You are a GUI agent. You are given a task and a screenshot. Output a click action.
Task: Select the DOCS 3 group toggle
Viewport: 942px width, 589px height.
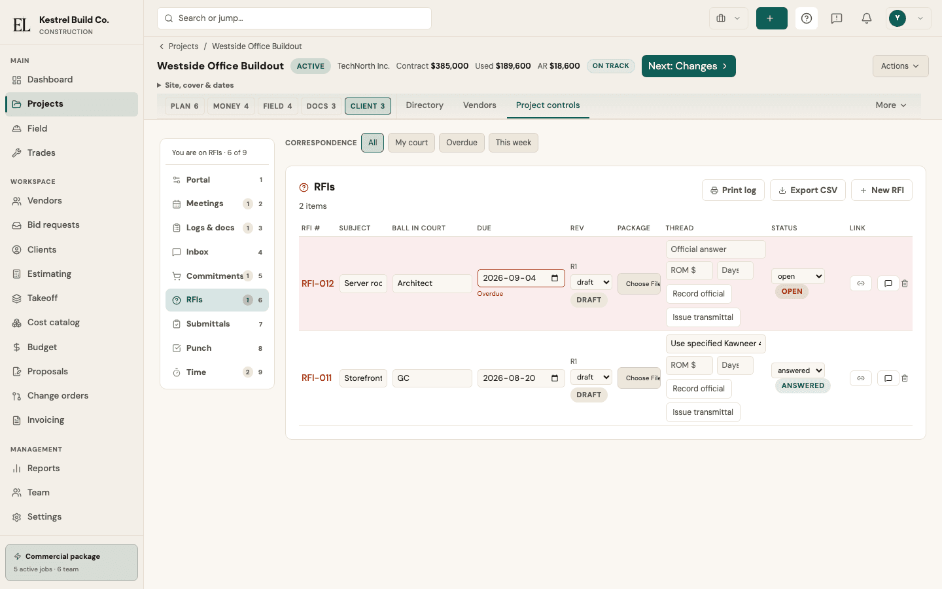[321, 106]
